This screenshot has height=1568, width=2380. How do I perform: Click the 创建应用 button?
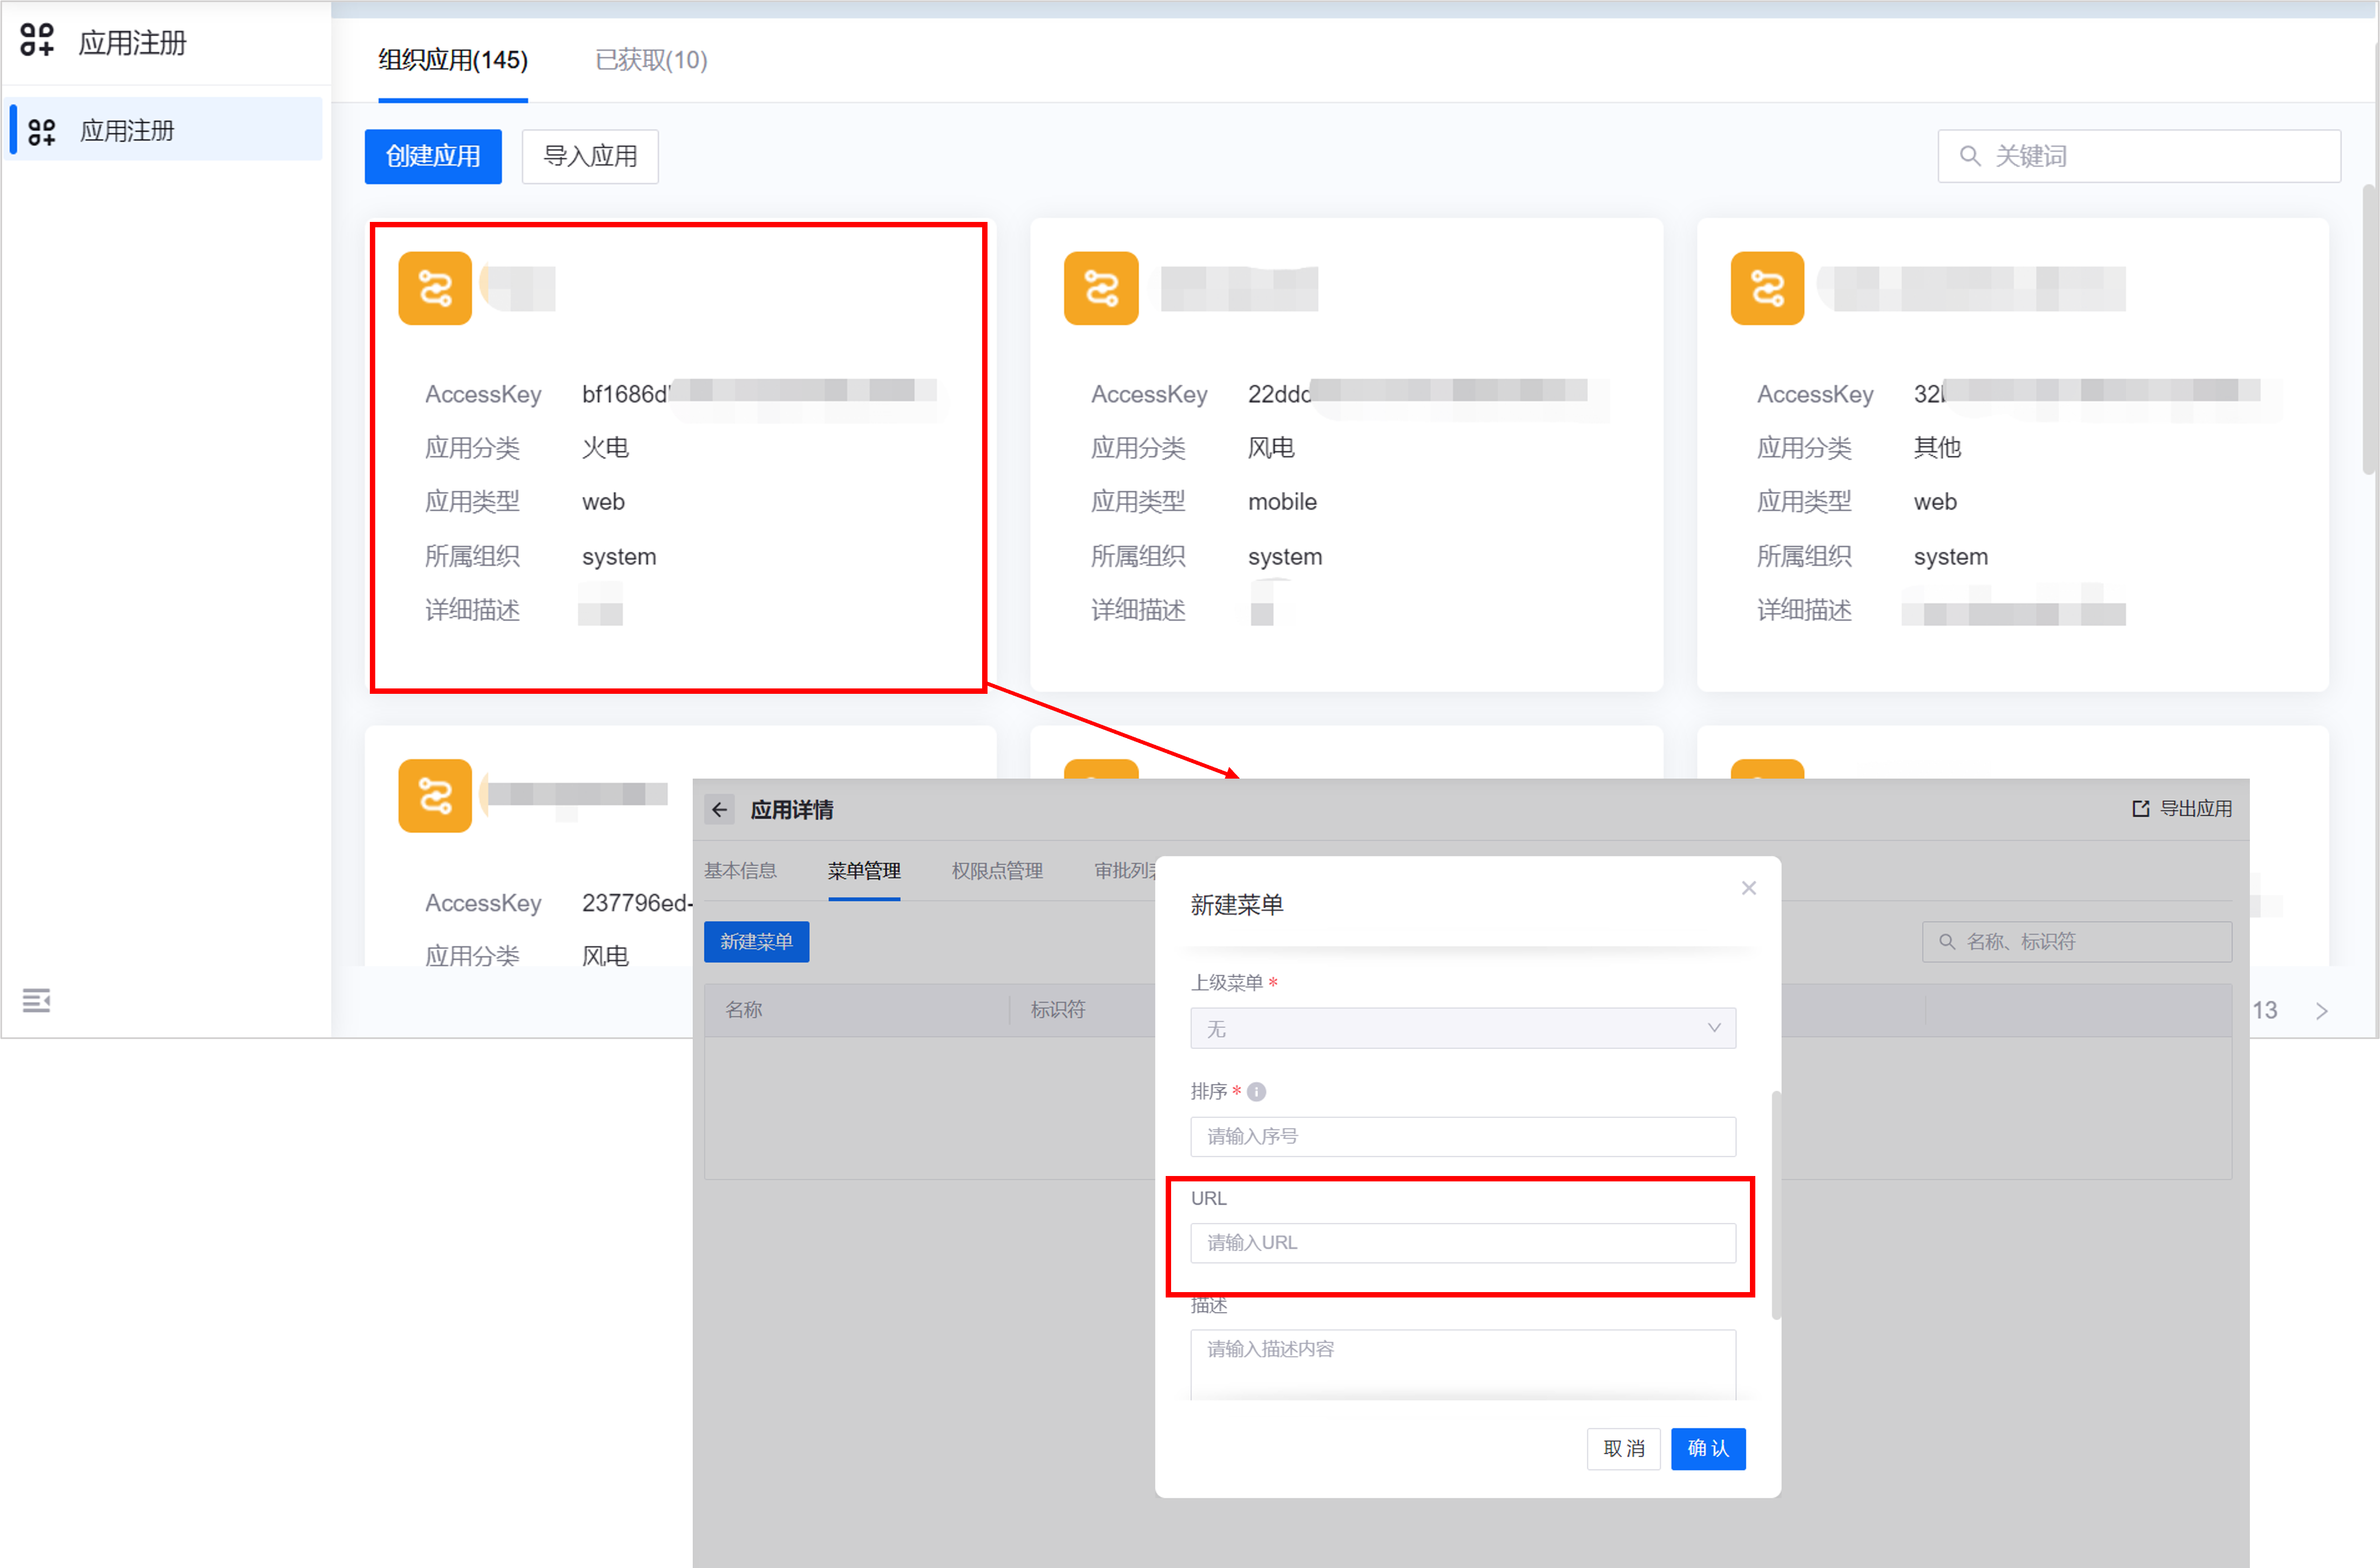(x=433, y=156)
